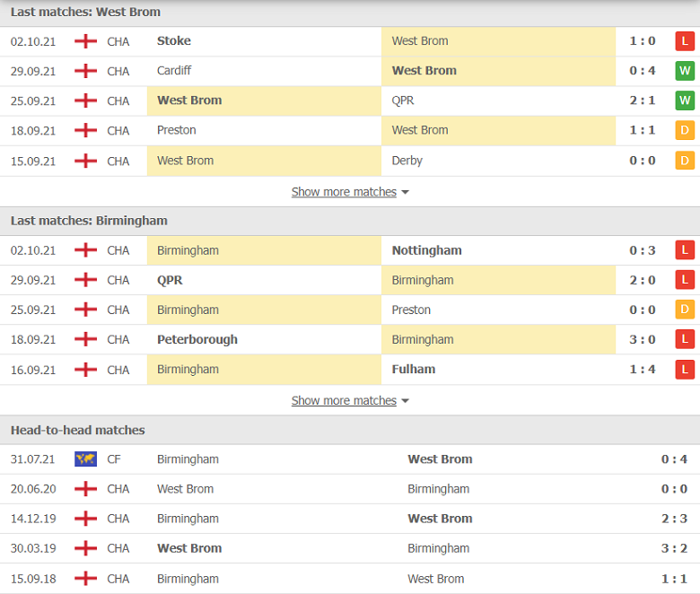Viewport: 700px width, 594px height.
Task: Click orange D badge for Birmingham vs Preston
Action: click(x=685, y=310)
